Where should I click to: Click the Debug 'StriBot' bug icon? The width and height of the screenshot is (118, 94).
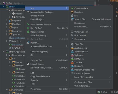[x=28, y=32]
